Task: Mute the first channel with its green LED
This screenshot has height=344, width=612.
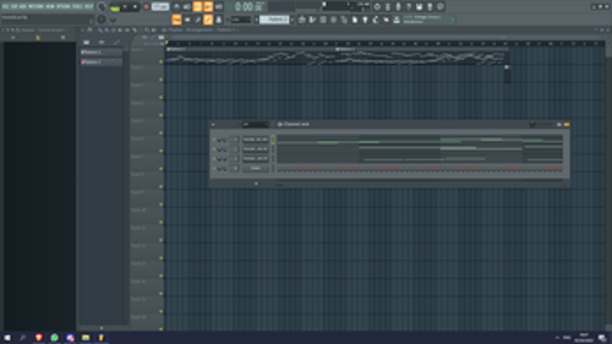Action: click(214, 139)
